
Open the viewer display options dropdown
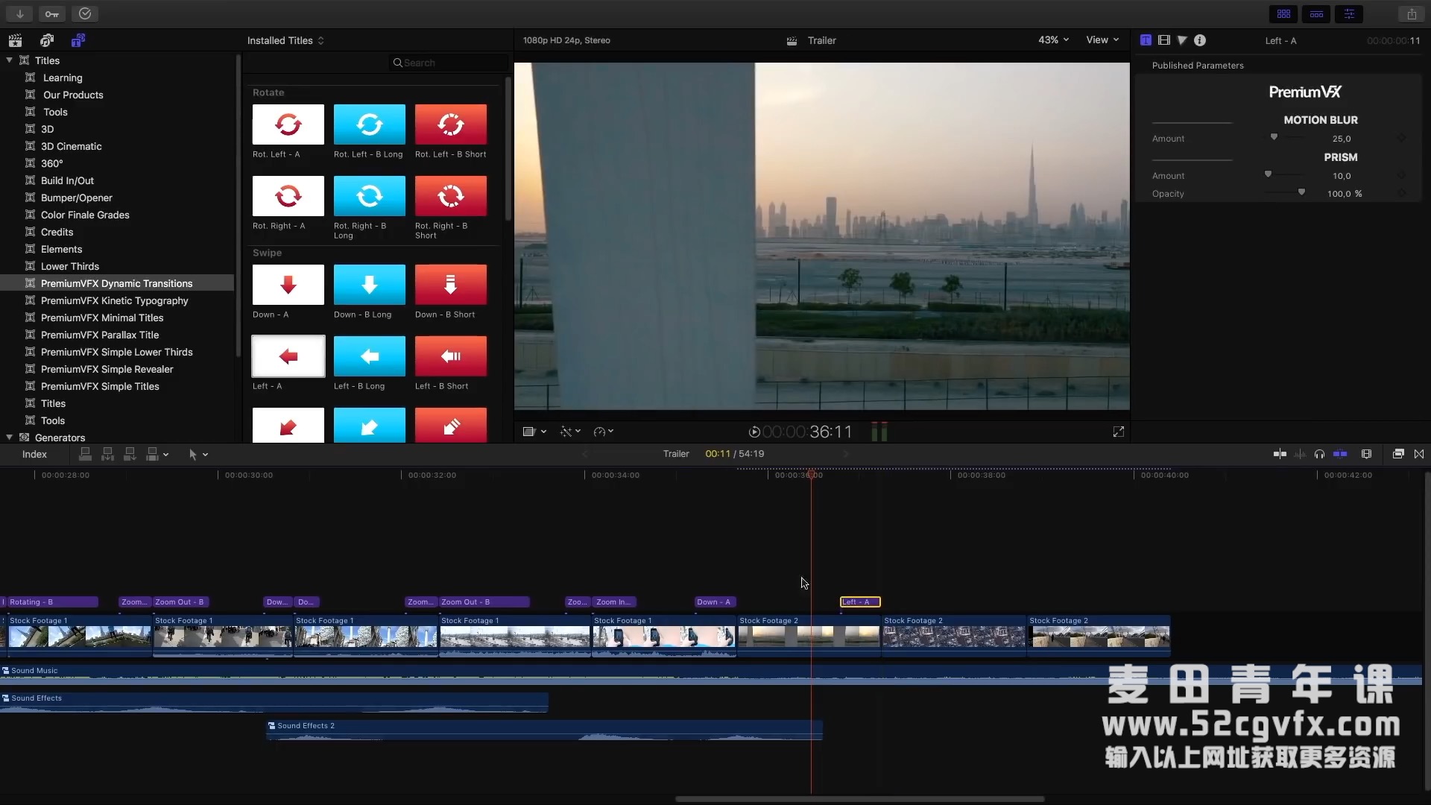coord(534,432)
